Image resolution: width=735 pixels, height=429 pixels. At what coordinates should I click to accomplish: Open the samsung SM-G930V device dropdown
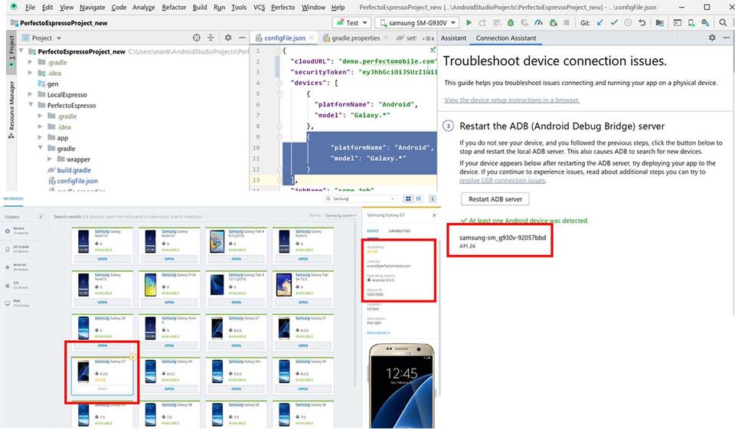pyautogui.click(x=417, y=22)
